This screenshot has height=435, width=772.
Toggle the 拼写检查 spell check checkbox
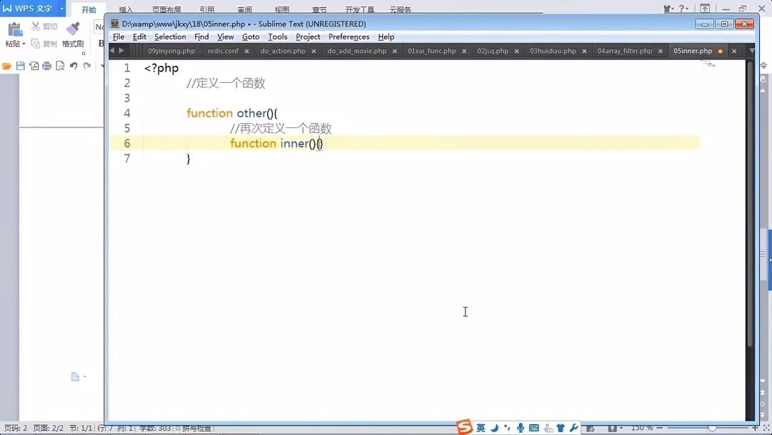pyautogui.click(x=177, y=427)
